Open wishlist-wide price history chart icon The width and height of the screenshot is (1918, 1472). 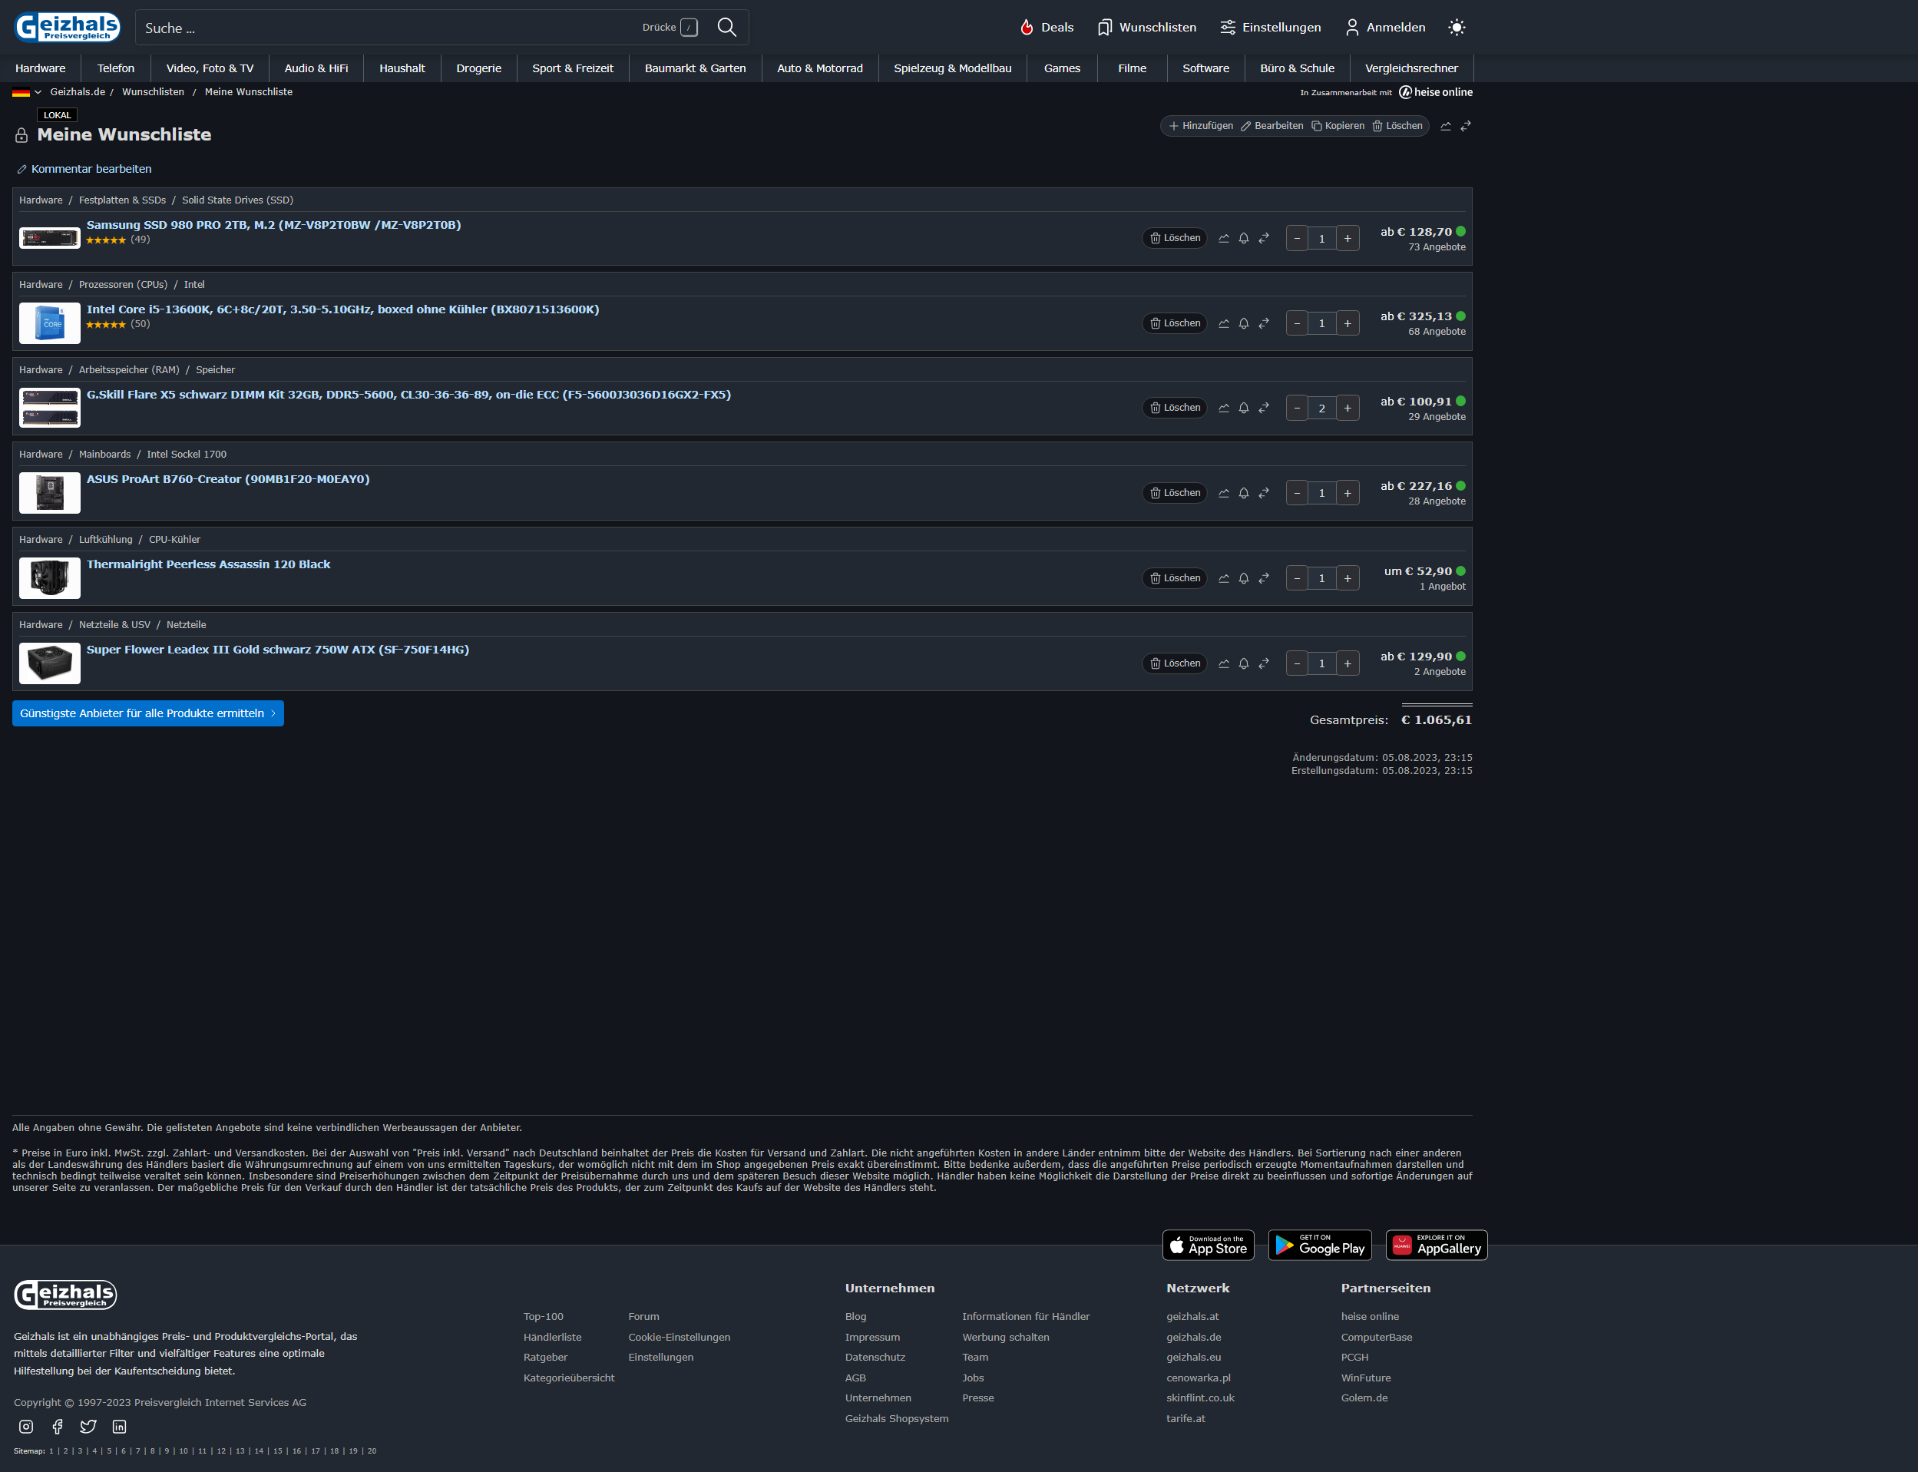coord(1446,126)
